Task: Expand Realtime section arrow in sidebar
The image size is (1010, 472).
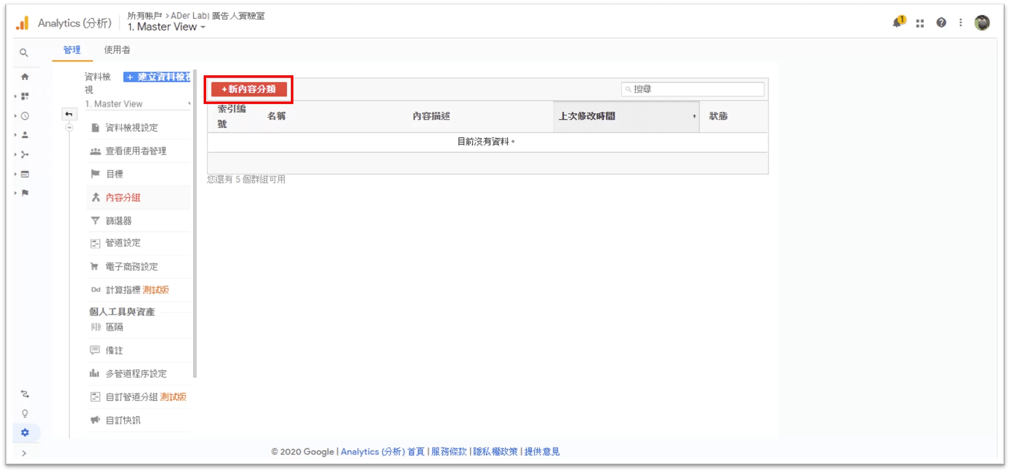Action: pos(15,116)
